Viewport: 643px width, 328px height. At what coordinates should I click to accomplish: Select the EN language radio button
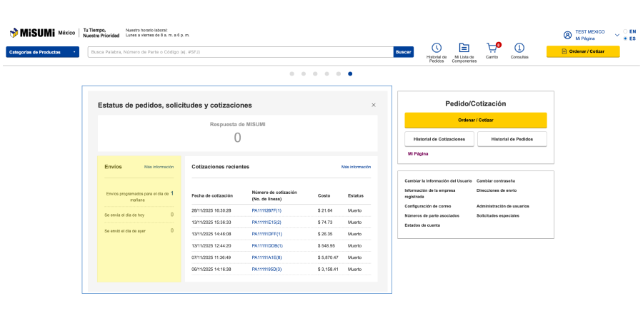pos(625,31)
